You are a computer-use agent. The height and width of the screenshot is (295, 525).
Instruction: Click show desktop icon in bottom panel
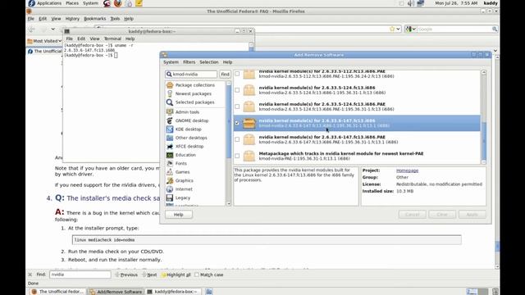pos(209,292)
